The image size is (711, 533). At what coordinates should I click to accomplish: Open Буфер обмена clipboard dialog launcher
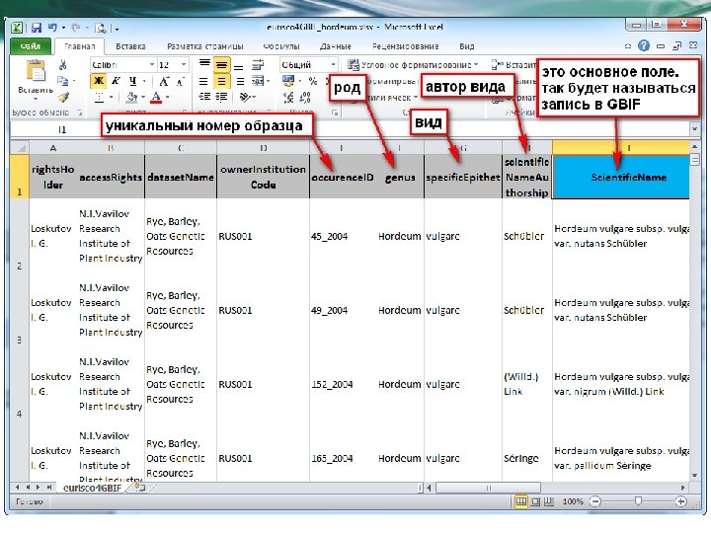pyautogui.click(x=80, y=112)
